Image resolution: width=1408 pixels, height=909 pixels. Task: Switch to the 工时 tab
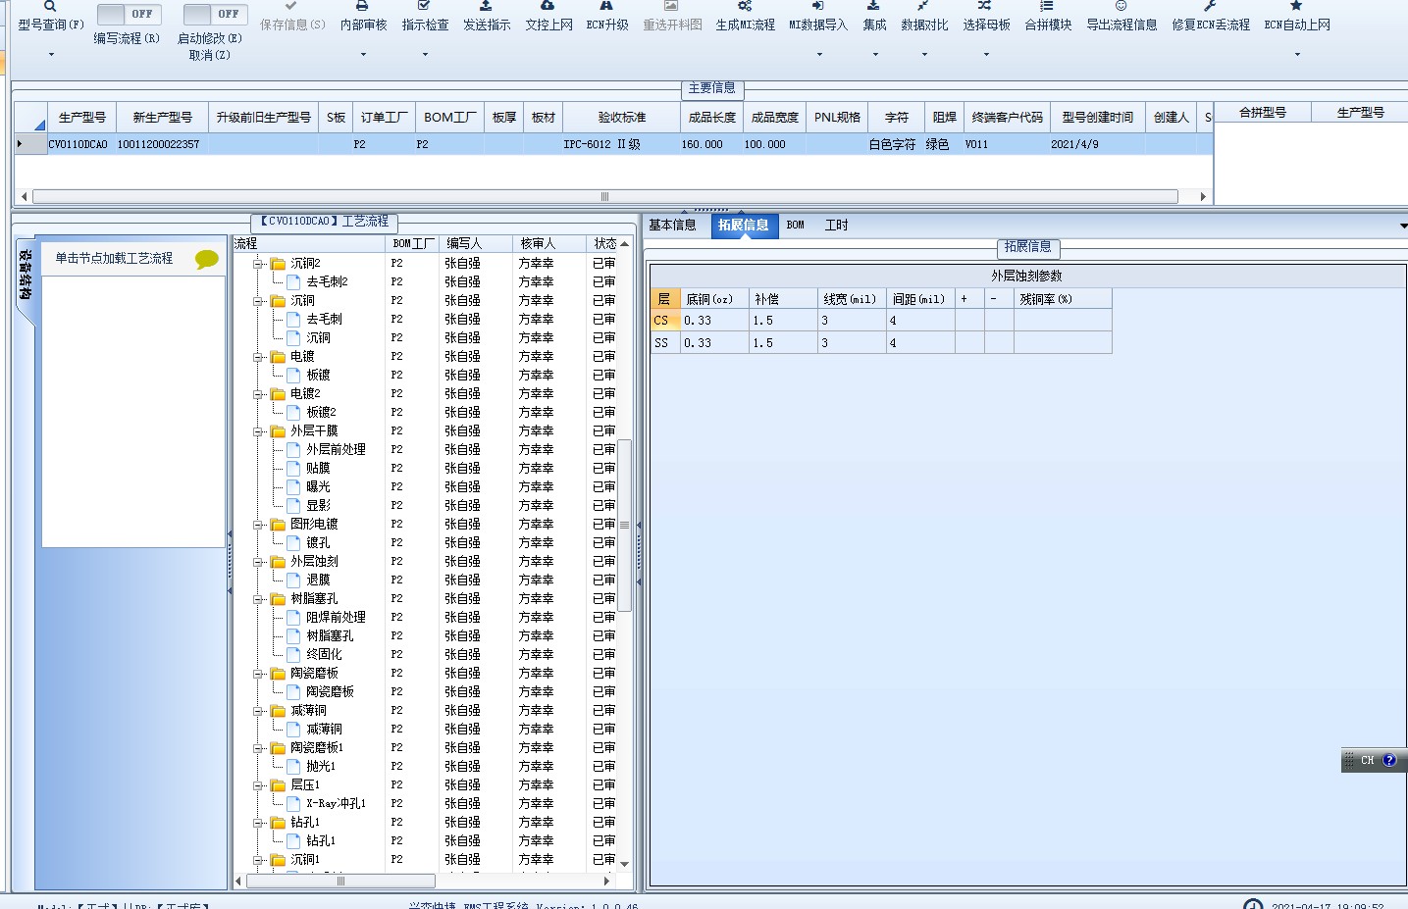point(836,226)
